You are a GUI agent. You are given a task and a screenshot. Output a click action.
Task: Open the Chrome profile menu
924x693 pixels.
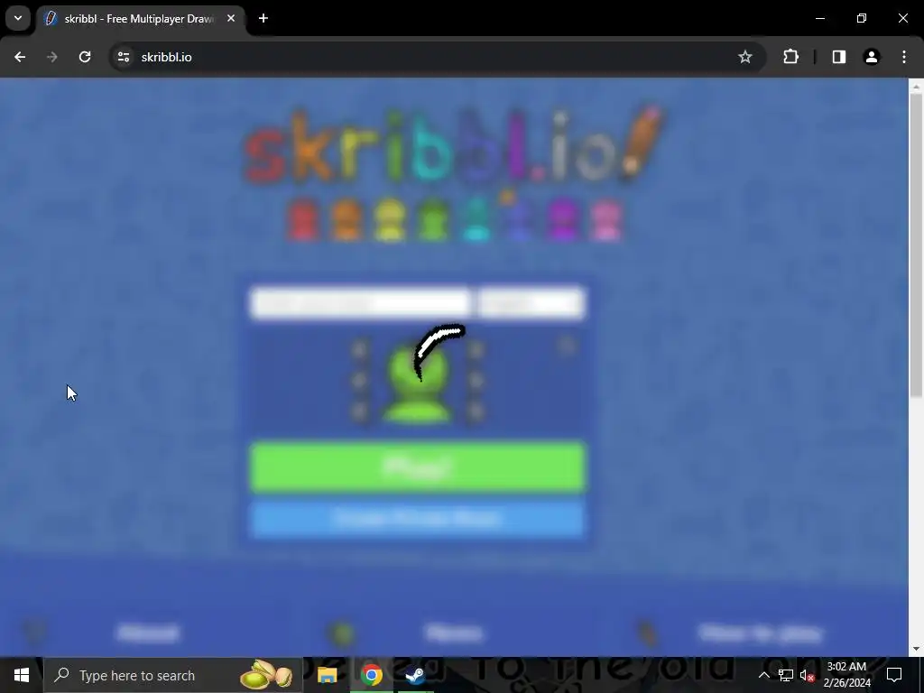872,57
